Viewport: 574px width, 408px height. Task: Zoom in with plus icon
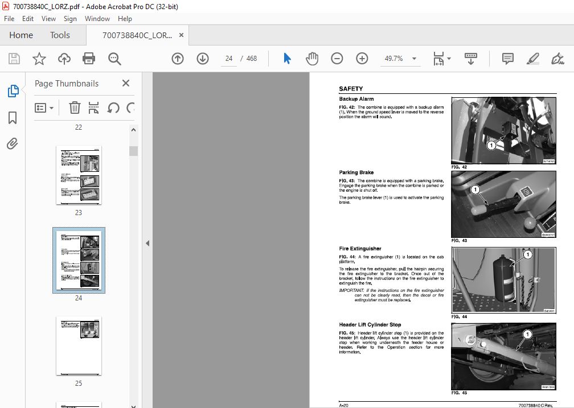[362, 59]
